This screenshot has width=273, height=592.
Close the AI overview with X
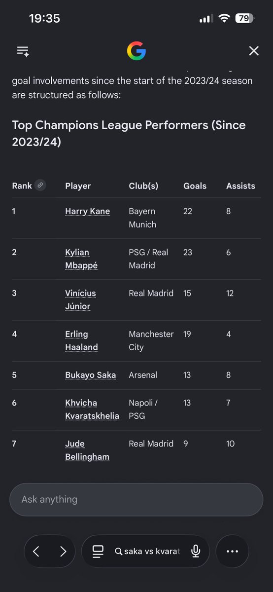pos(254,51)
